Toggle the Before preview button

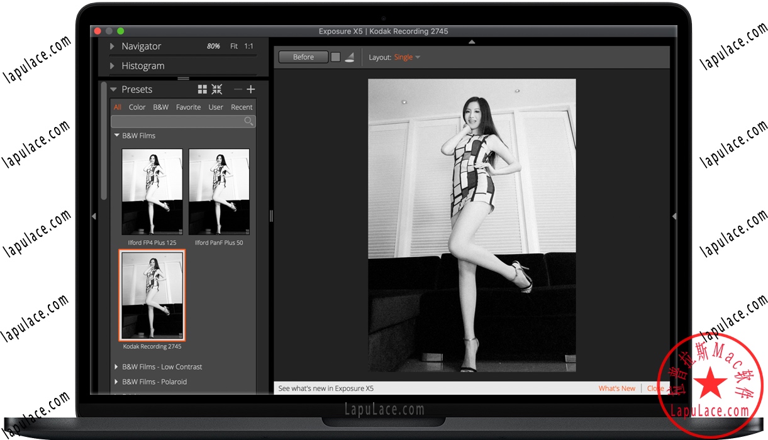303,57
